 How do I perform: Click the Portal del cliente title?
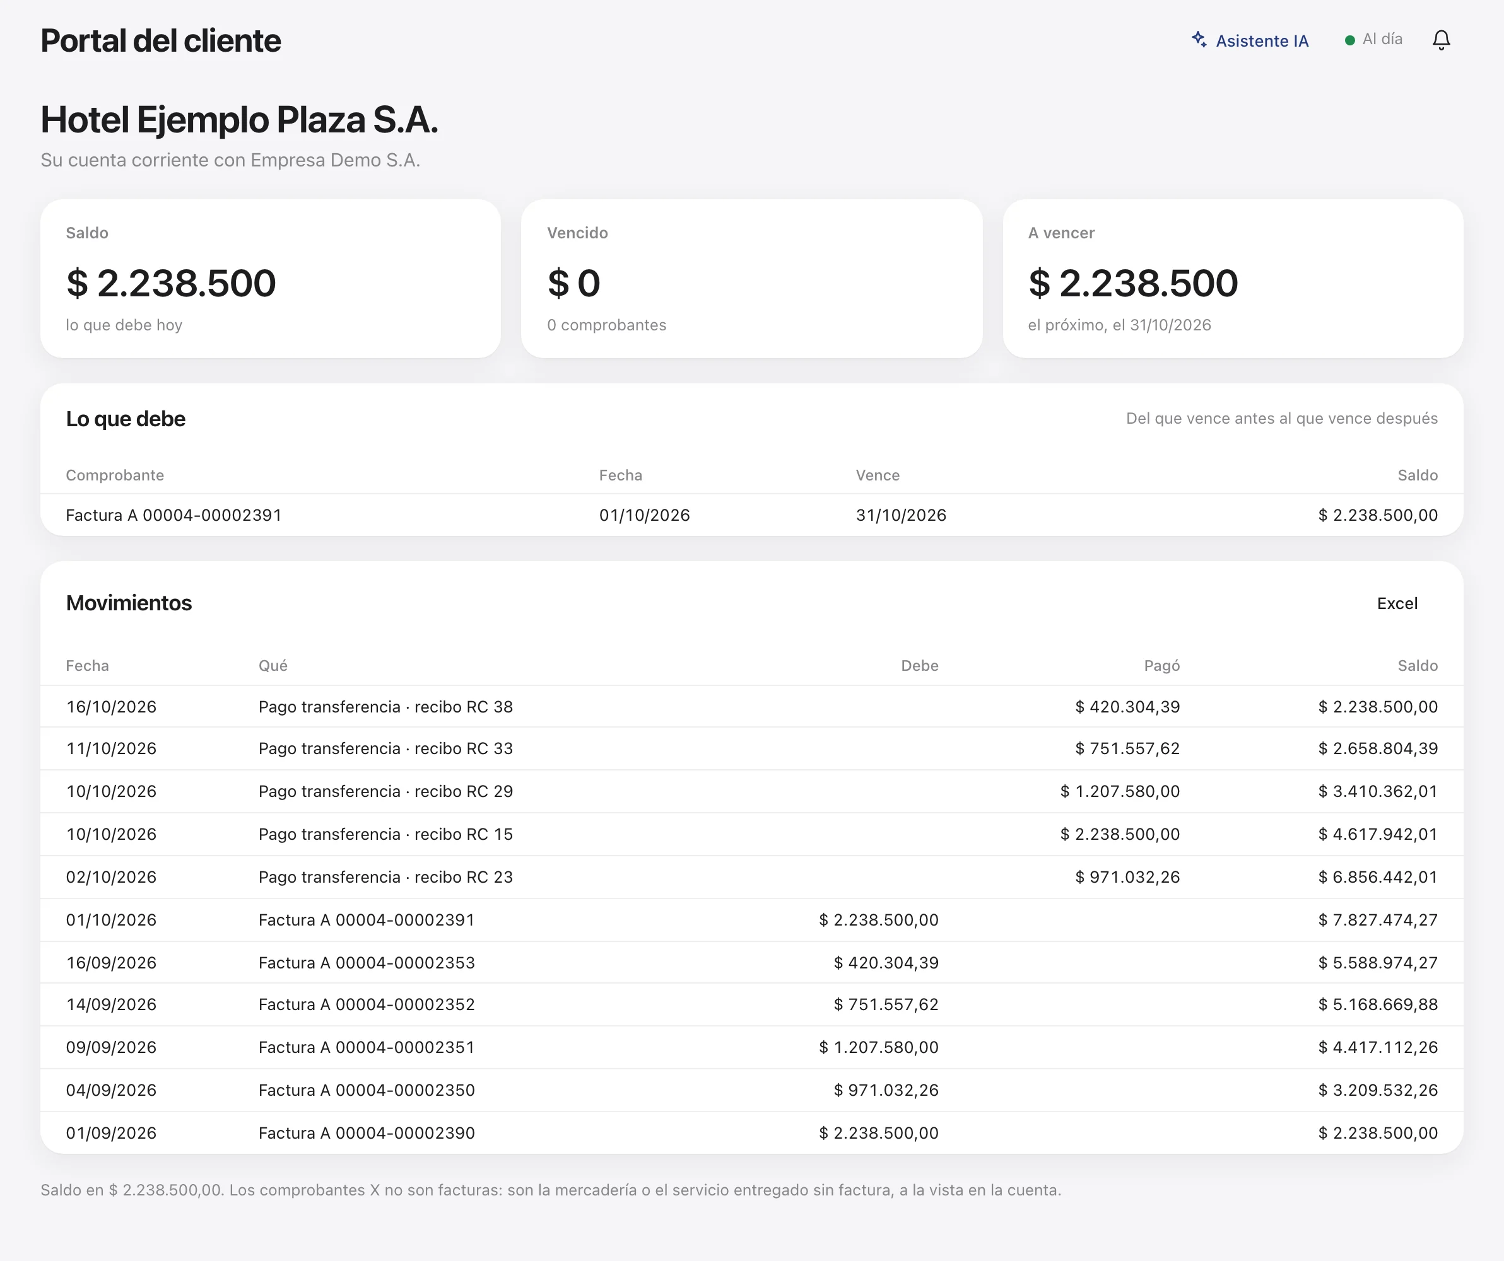pos(160,41)
